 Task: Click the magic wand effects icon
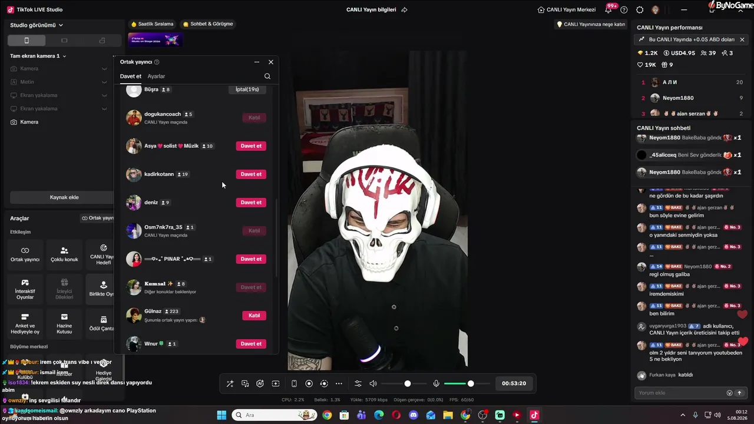tap(230, 383)
